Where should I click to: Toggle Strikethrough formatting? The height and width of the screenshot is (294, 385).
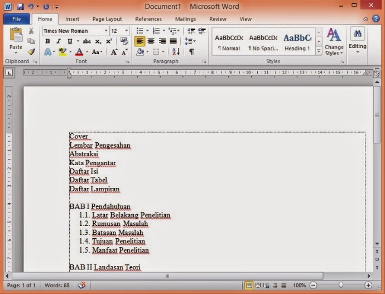[x=86, y=41]
